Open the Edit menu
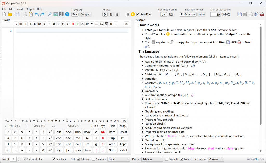 11,9
